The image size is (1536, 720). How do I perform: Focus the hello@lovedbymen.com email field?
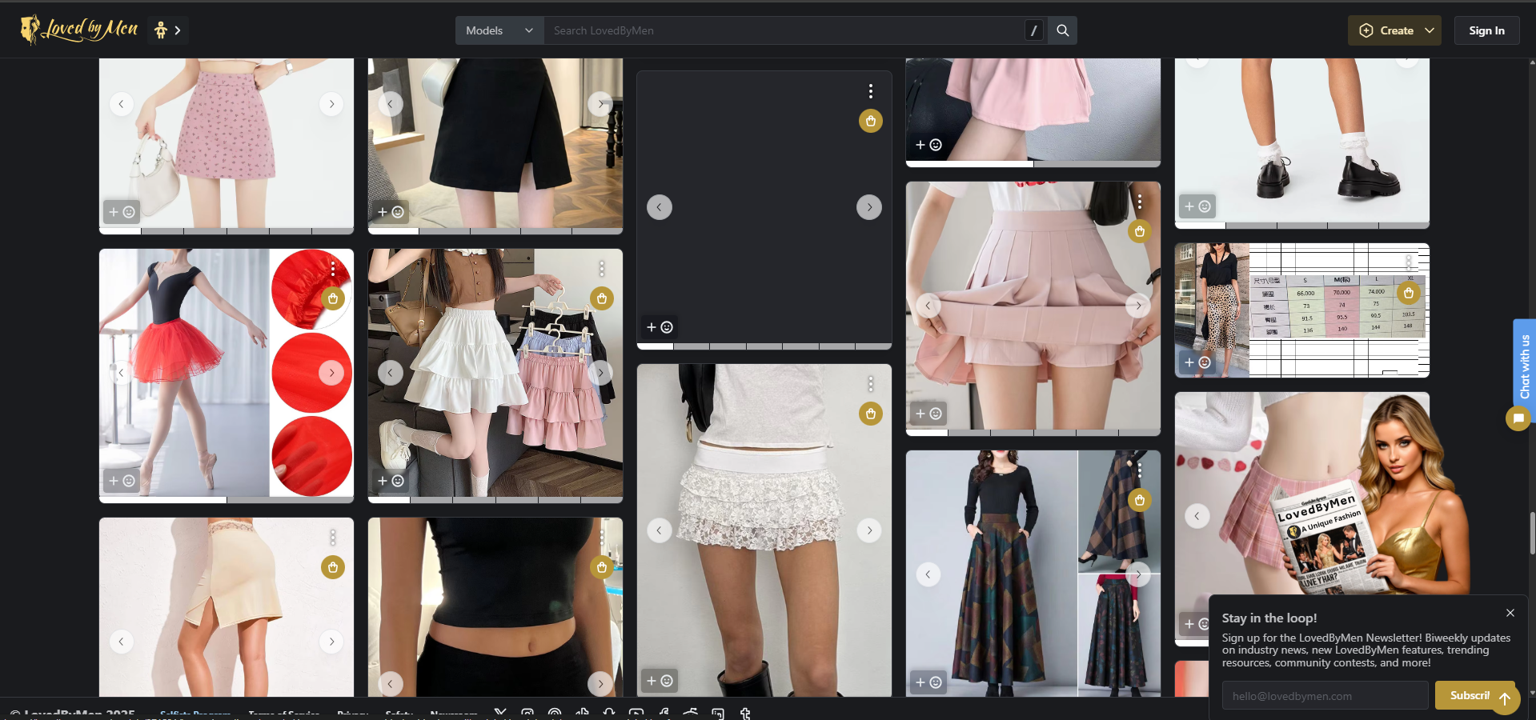point(1325,696)
